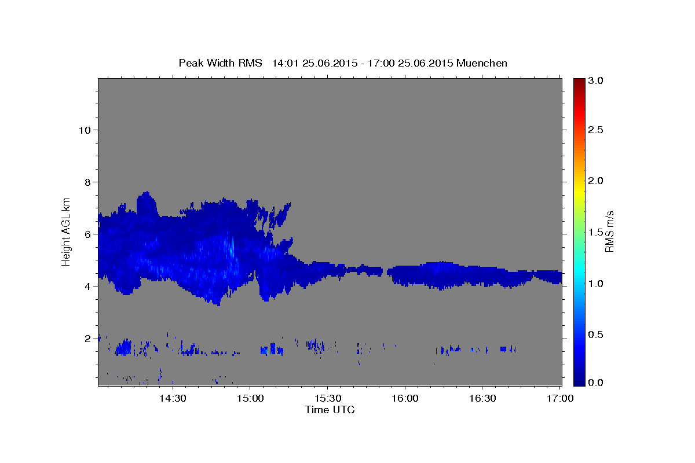Click the plot title "Peak Width RMS"
Image resolution: width=695 pixels, height=463 pixels.
(220, 63)
